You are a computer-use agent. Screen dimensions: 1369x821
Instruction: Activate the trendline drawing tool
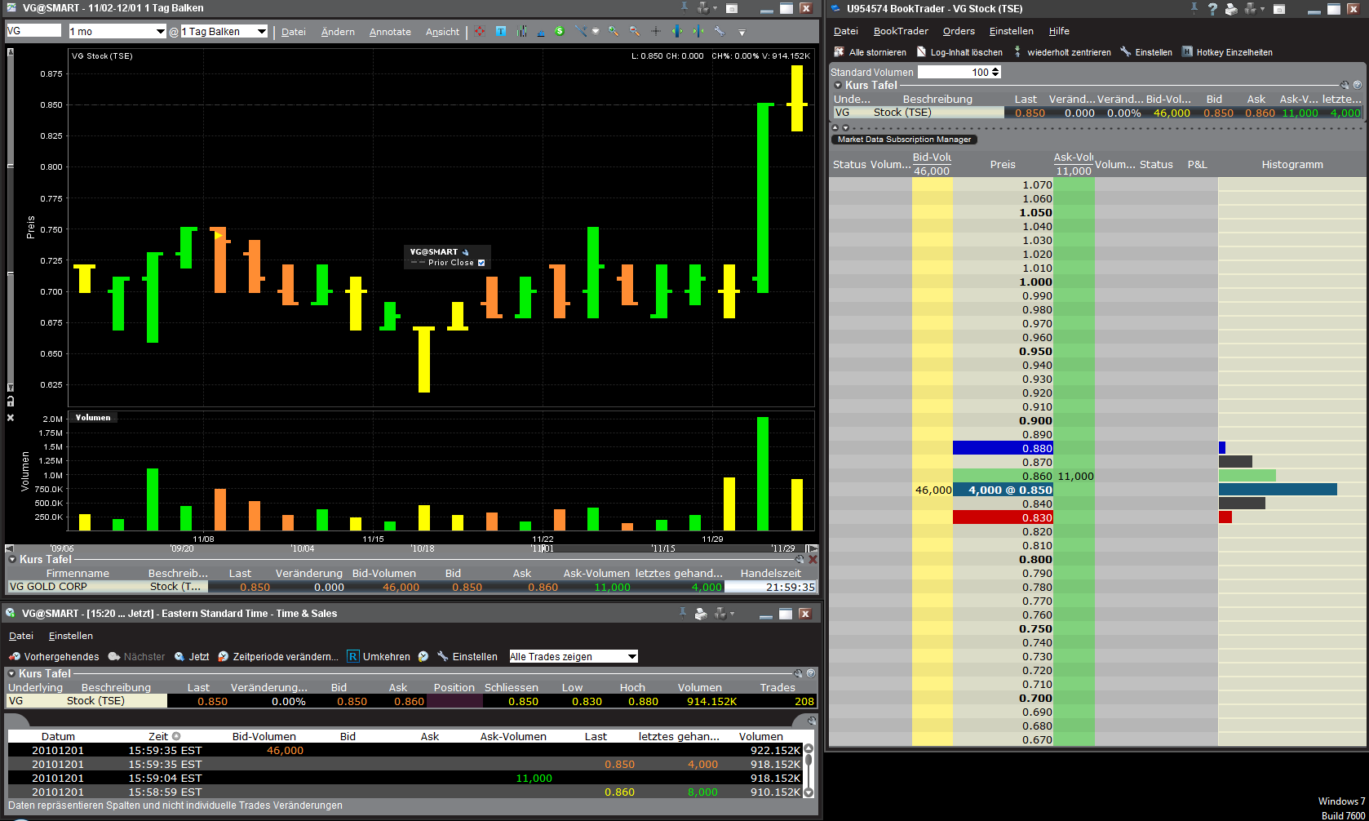(578, 32)
